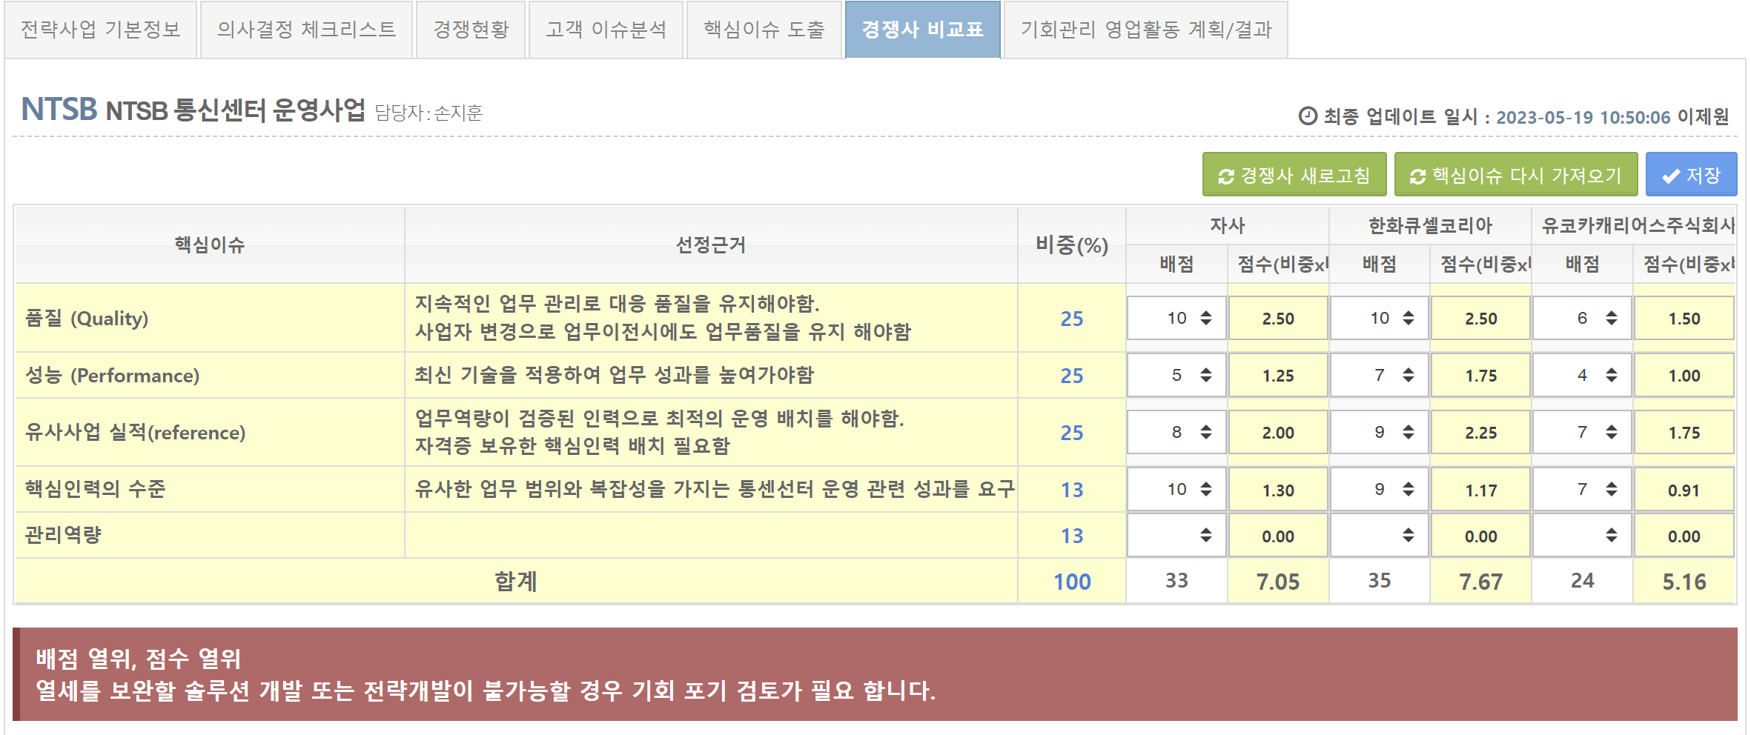
Task: Click the 한화큐셀코리아 column header
Action: (x=1430, y=225)
